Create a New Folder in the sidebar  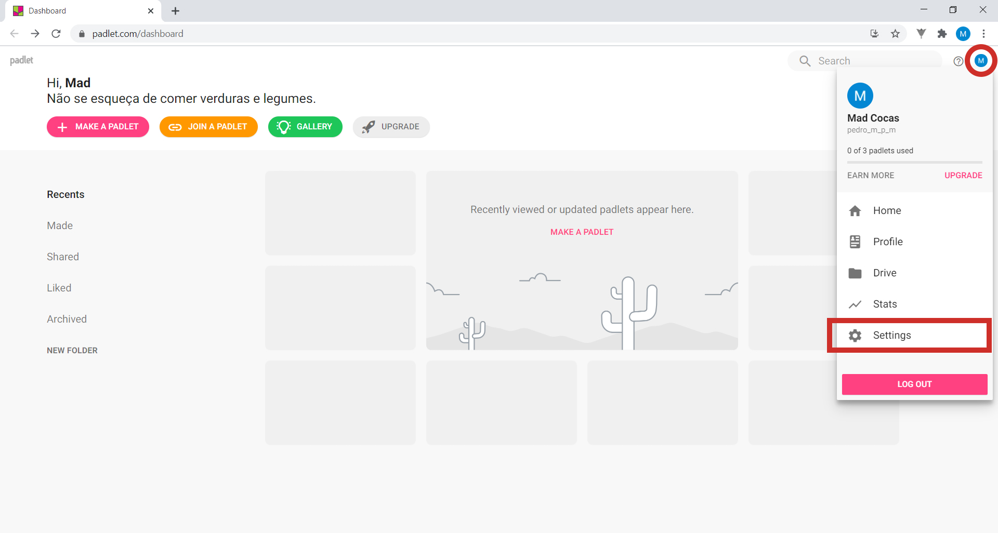click(x=72, y=351)
